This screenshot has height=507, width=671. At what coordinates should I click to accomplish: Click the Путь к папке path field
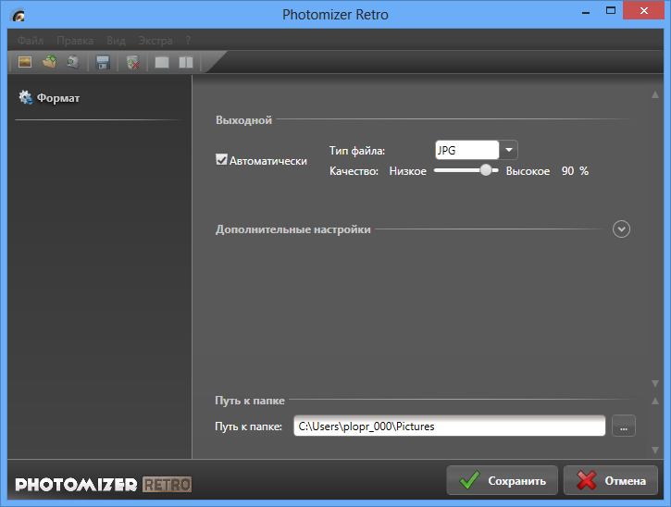click(x=449, y=427)
